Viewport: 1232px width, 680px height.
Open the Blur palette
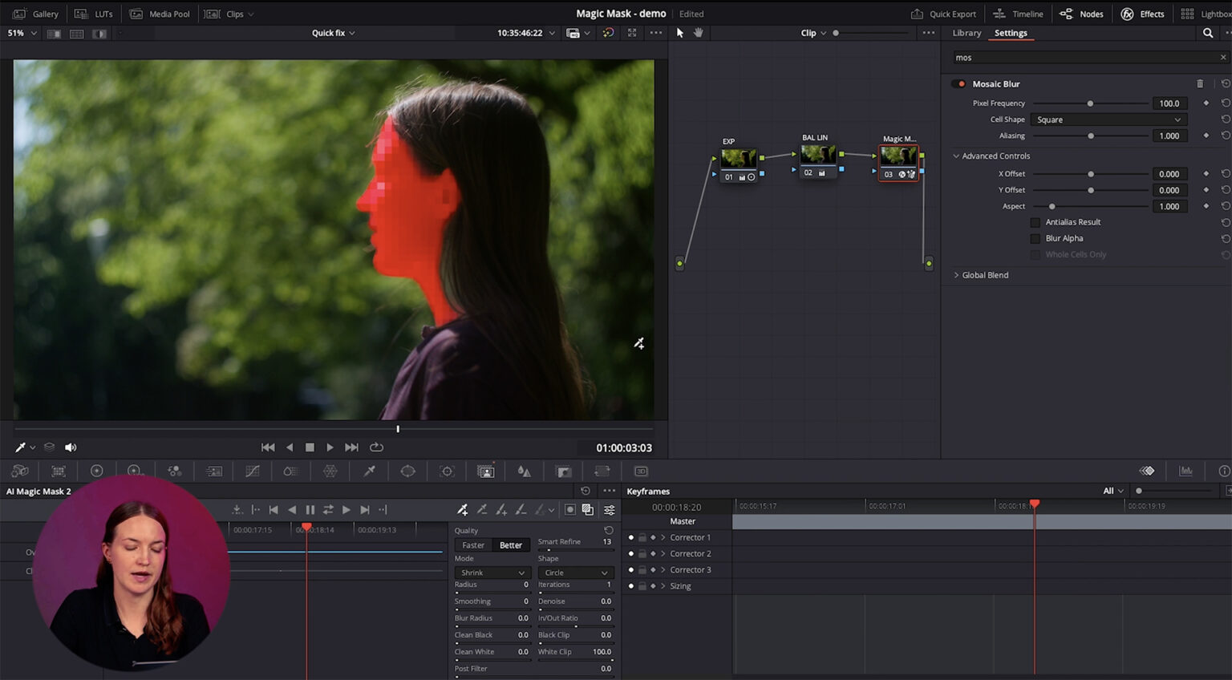(524, 471)
